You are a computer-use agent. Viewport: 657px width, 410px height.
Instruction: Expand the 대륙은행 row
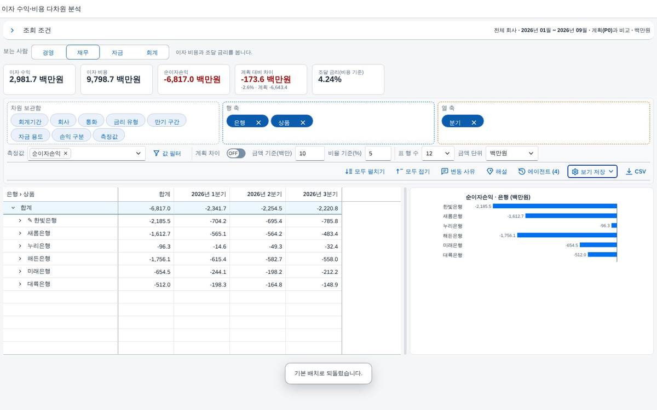(x=20, y=284)
